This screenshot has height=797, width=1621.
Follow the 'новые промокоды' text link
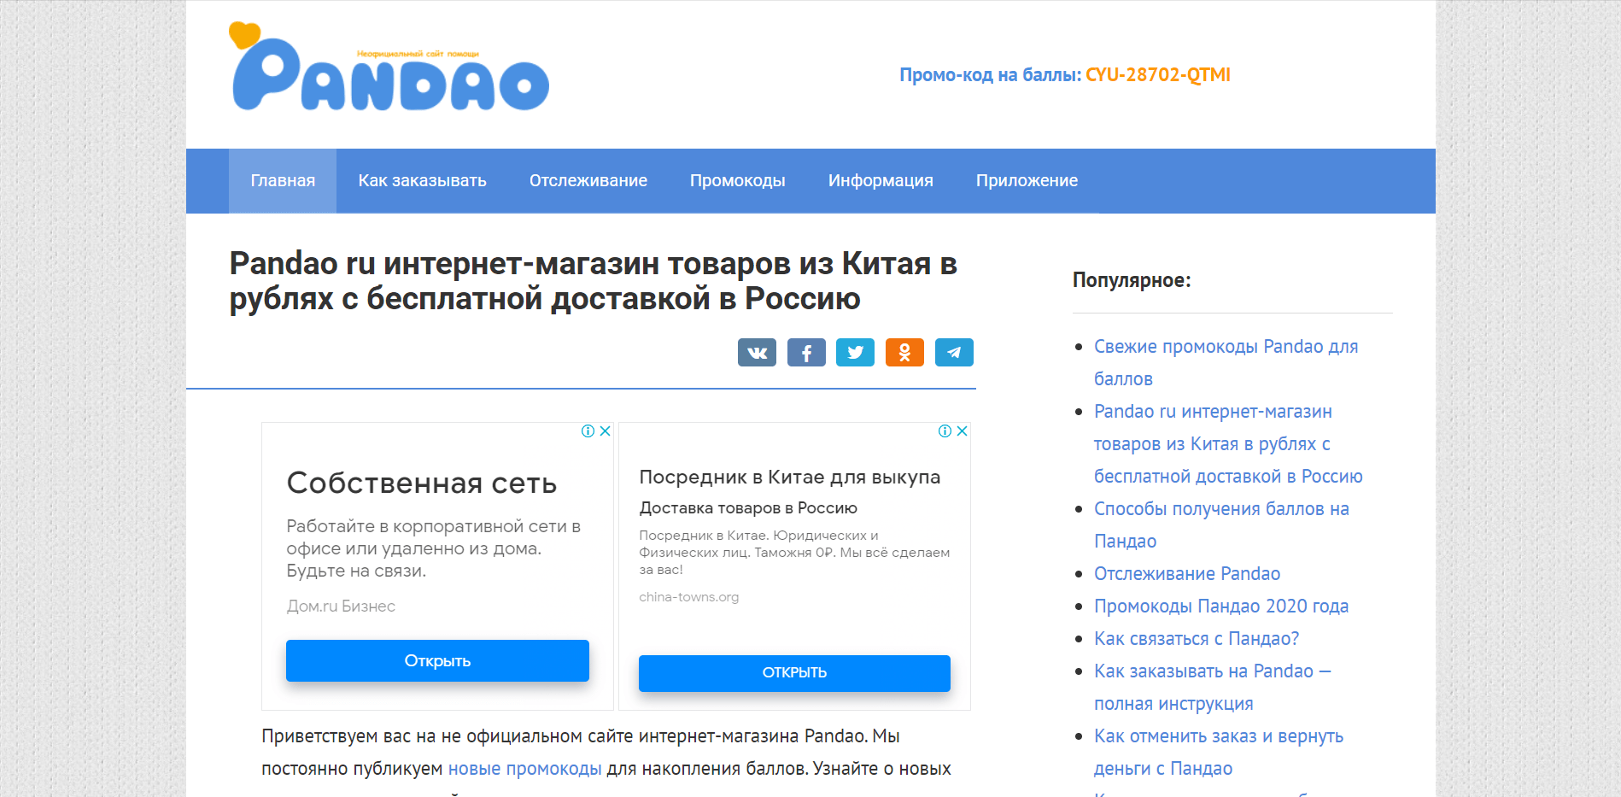[x=524, y=769]
